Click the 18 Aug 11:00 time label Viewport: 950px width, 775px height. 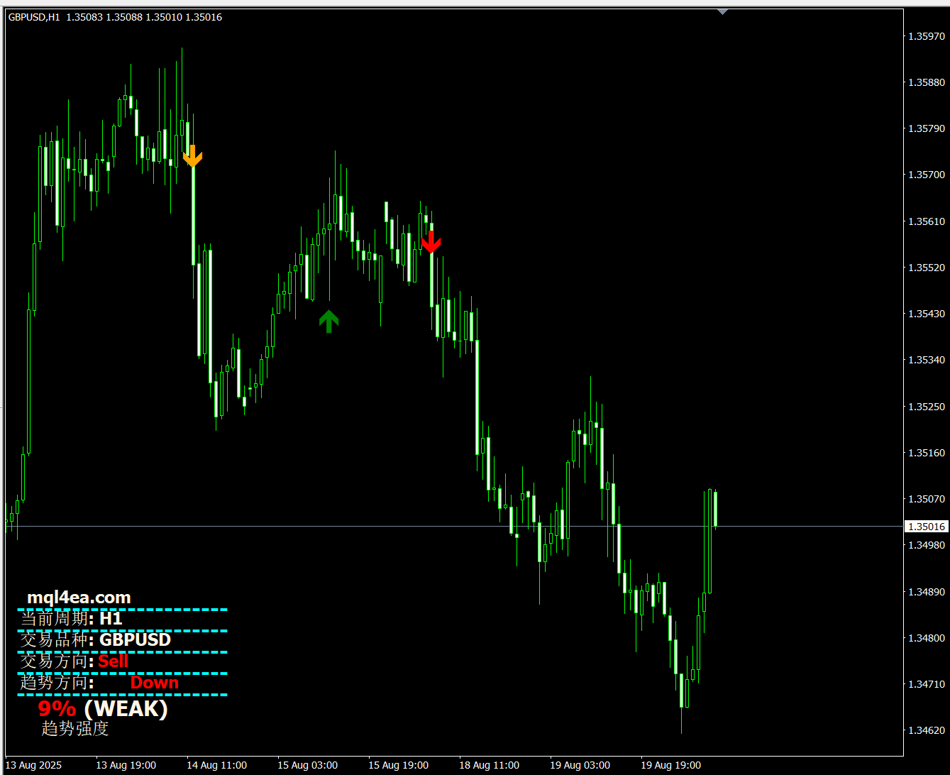(489, 765)
